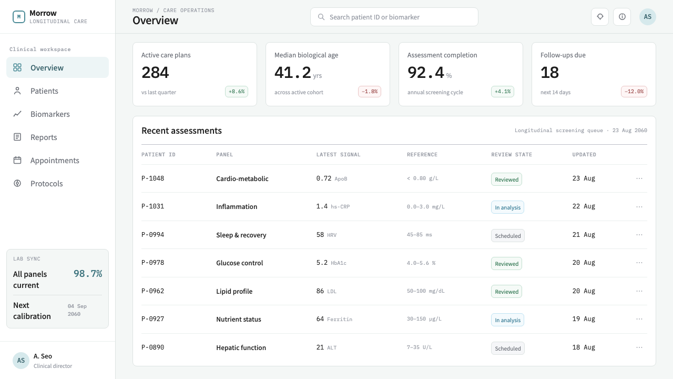Viewport: 673px width, 379px height.
Task: Open row options for P-1031
Action: tap(639, 206)
